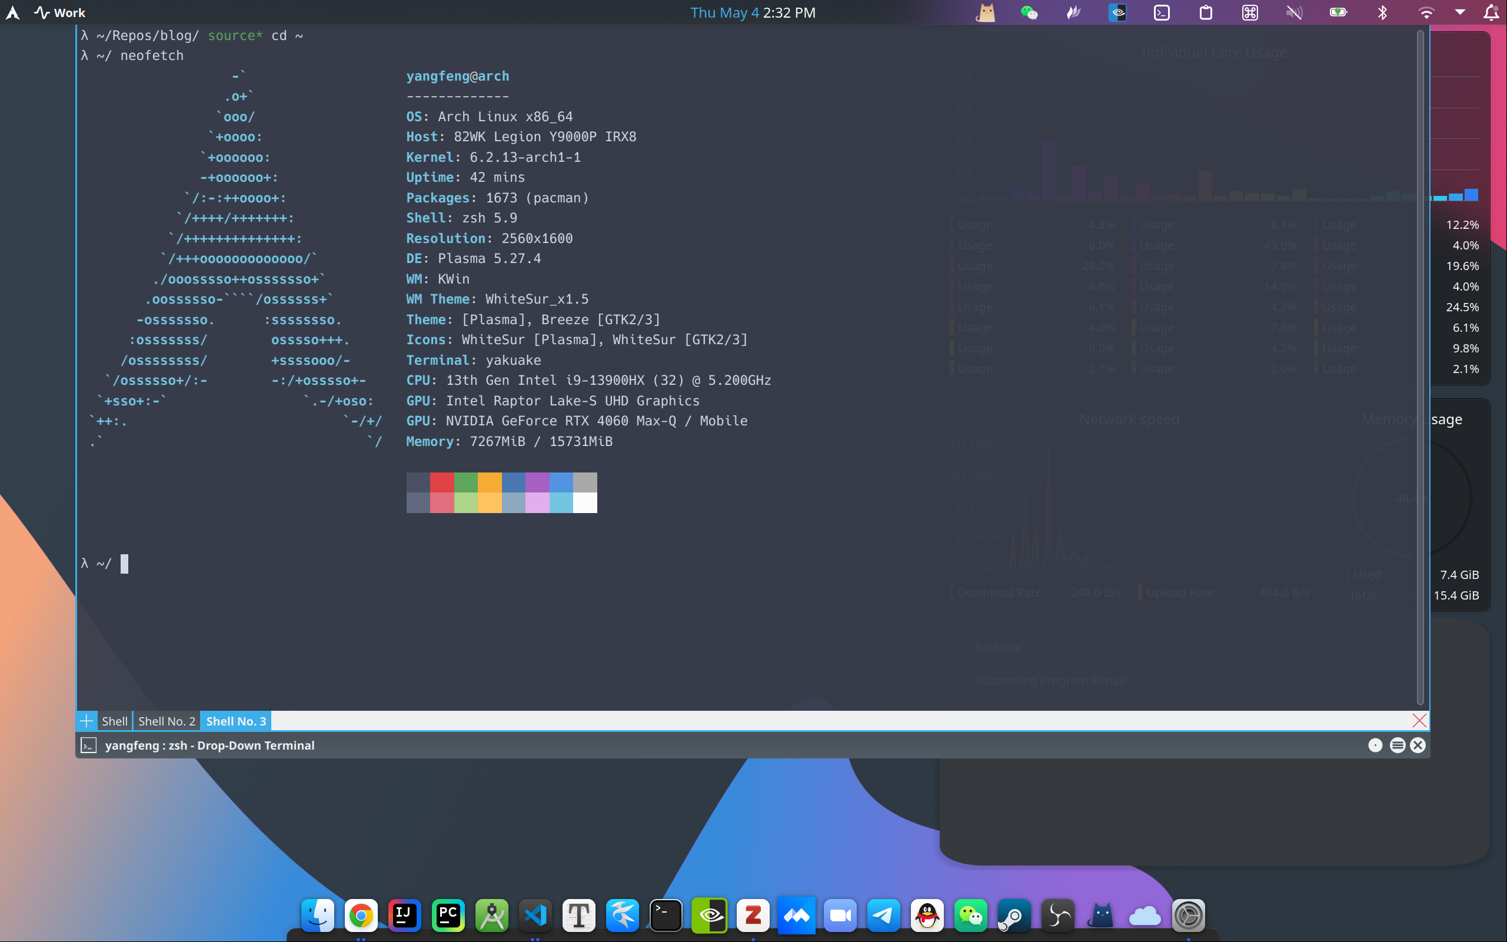The height and width of the screenshot is (942, 1507).
Task: Open the battery status indicator
Action: [1338, 12]
